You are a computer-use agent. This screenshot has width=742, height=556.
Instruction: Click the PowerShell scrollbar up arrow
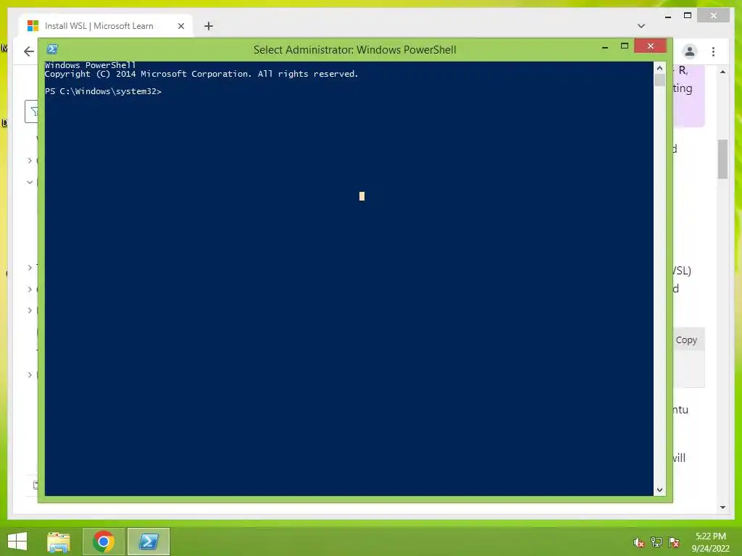pyautogui.click(x=659, y=68)
